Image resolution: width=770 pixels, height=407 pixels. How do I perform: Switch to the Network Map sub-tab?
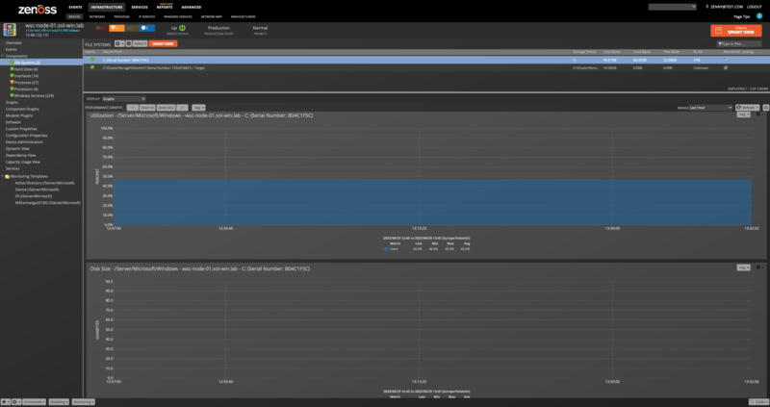211,16
